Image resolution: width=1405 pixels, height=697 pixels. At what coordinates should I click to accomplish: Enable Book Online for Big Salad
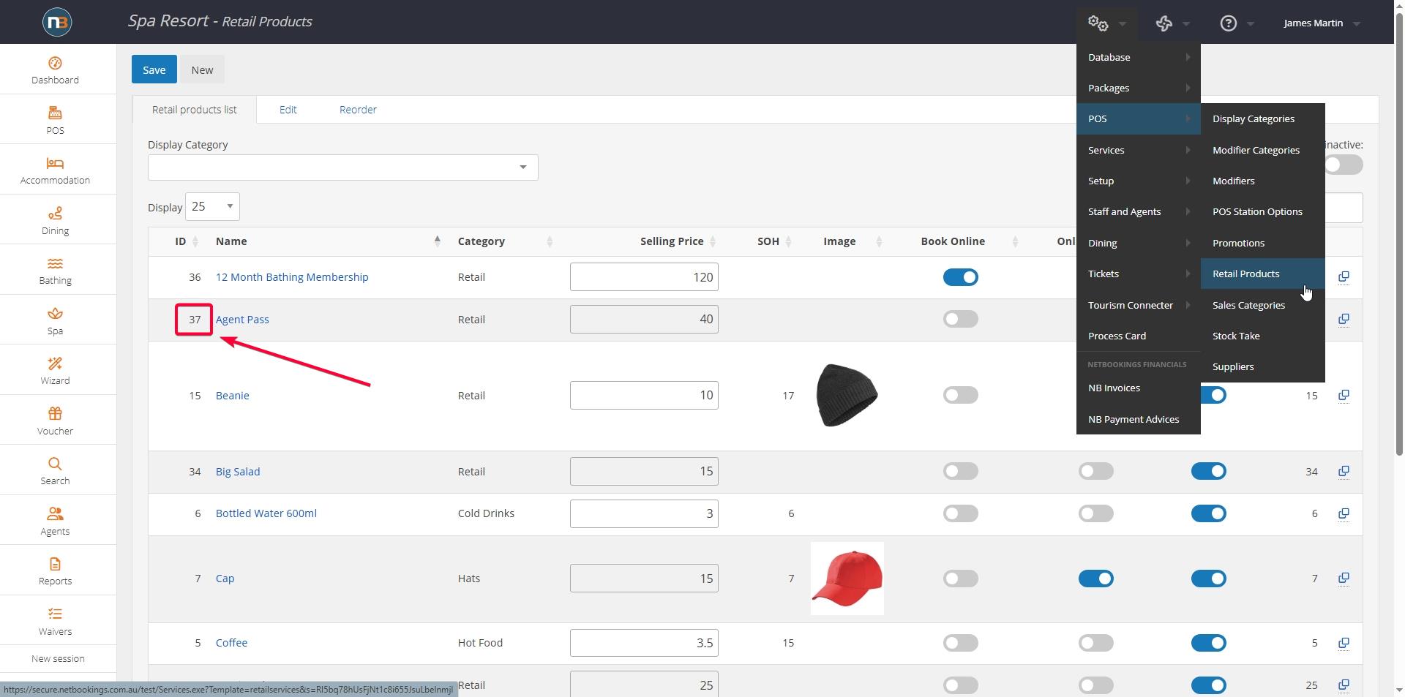click(x=960, y=471)
